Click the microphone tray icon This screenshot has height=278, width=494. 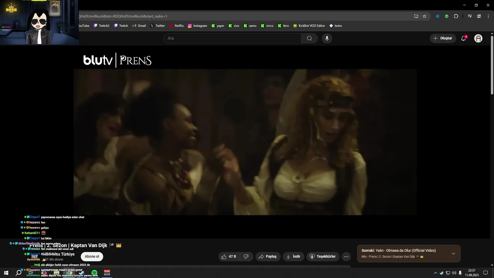[460, 273]
